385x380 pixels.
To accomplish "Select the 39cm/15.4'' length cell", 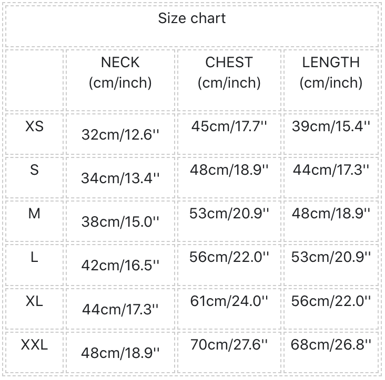I will pyautogui.click(x=331, y=126).
